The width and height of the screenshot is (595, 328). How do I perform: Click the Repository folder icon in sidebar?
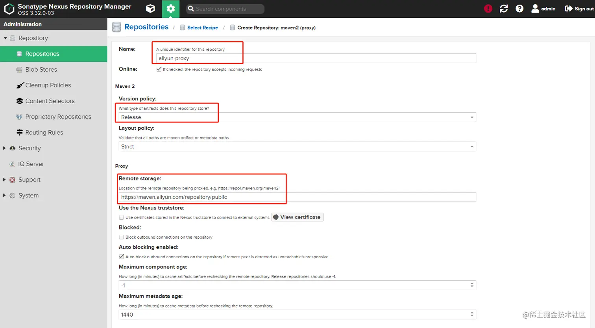13,38
